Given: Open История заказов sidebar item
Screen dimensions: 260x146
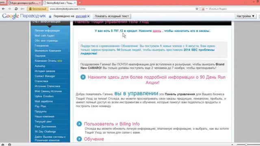Looking at the screenshot, I should pos(45,71).
